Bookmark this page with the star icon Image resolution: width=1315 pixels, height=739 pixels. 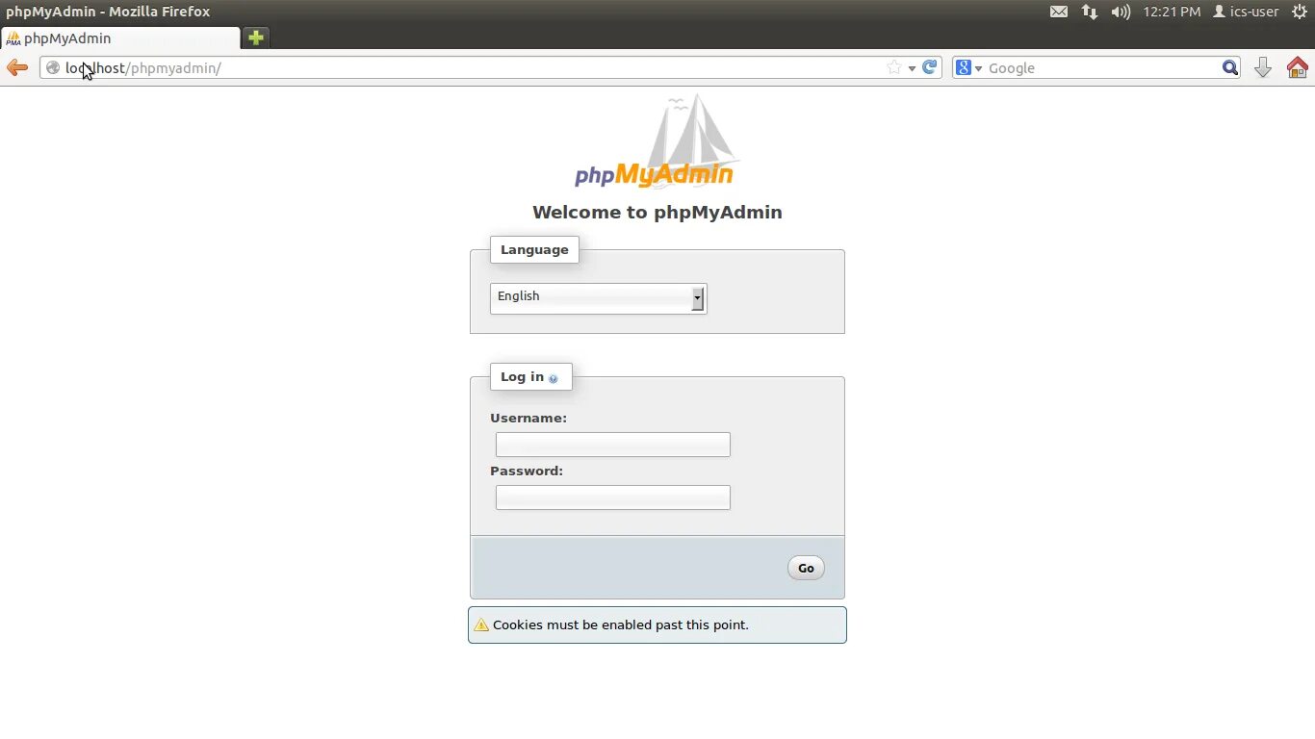894,67
